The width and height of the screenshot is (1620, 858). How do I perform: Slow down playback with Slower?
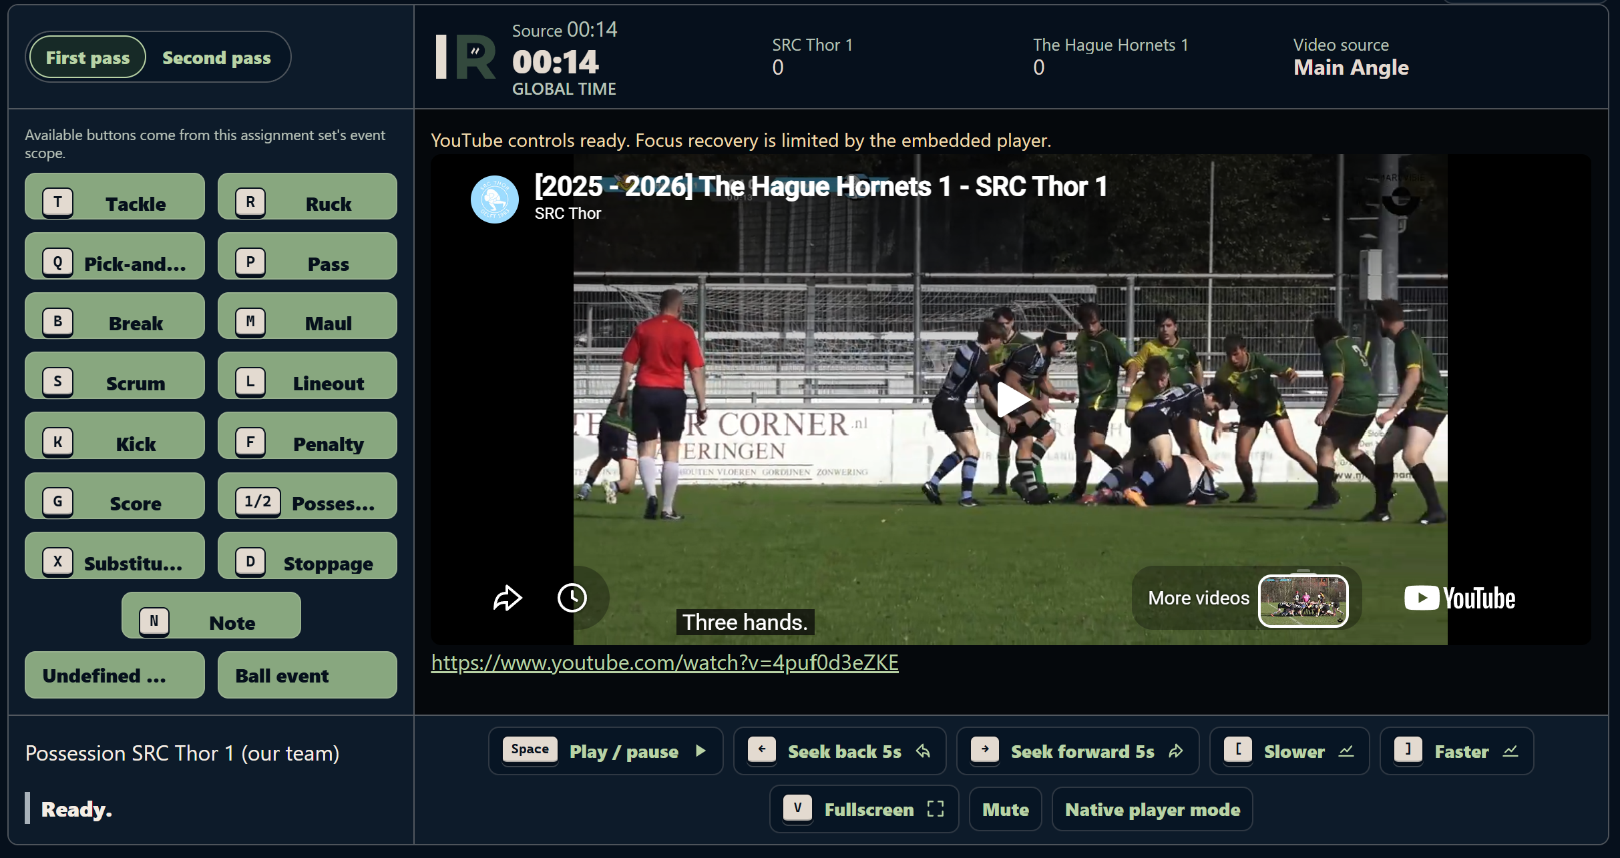[1289, 751]
